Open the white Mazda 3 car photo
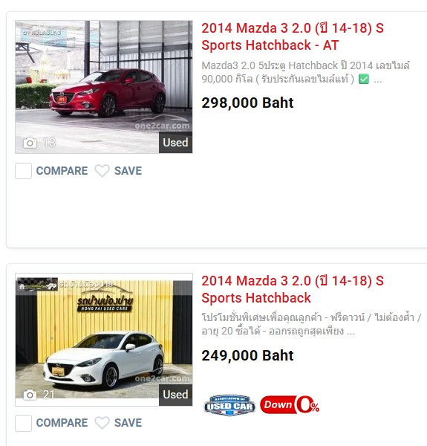 tap(104, 340)
